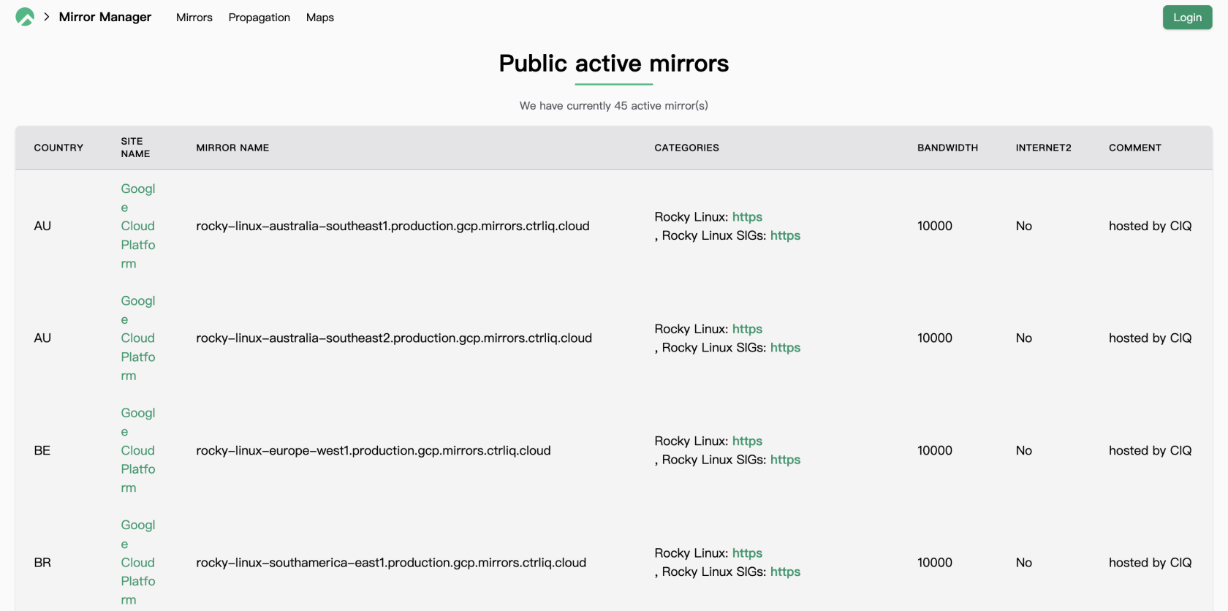Click the green Login button

(x=1187, y=18)
